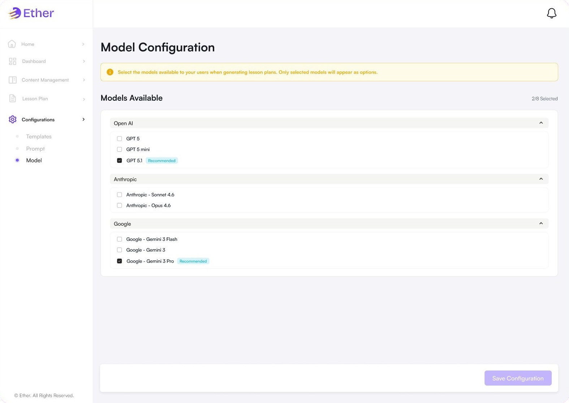Click the 2/8 Selected counter
Image resolution: width=569 pixels, height=403 pixels.
coord(544,99)
